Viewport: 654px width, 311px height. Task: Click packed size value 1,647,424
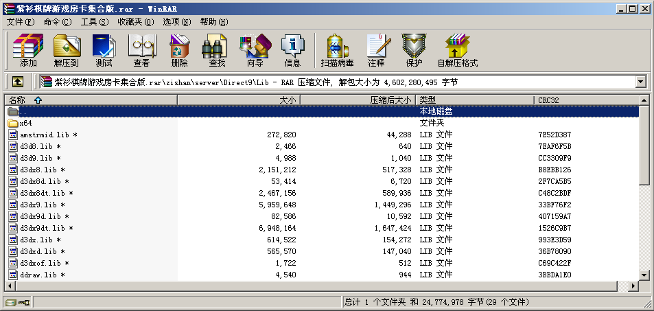point(393,229)
